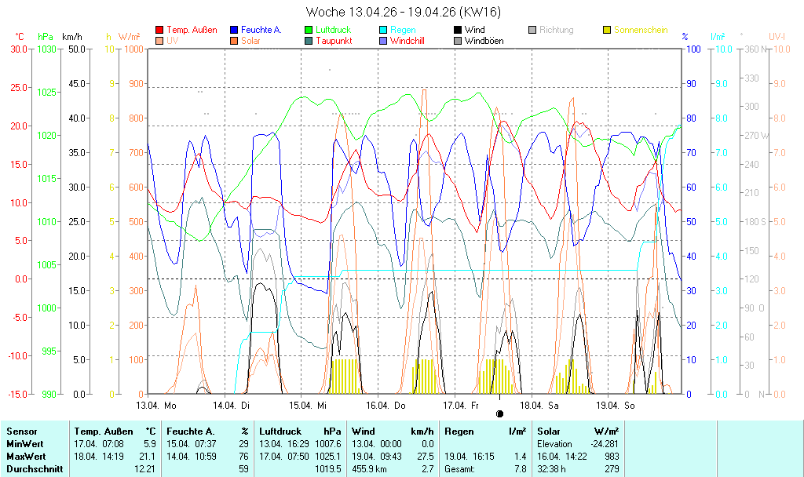804x477 pixels.
Task: Click the Taupunkt legend square
Action: pyautogui.click(x=309, y=41)
